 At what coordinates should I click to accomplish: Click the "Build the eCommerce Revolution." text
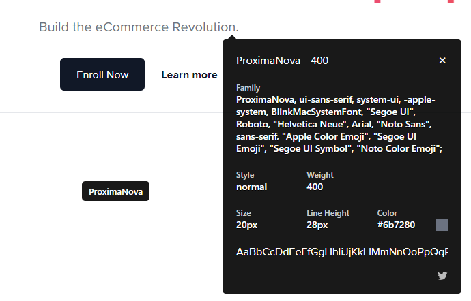pos(139,27)
